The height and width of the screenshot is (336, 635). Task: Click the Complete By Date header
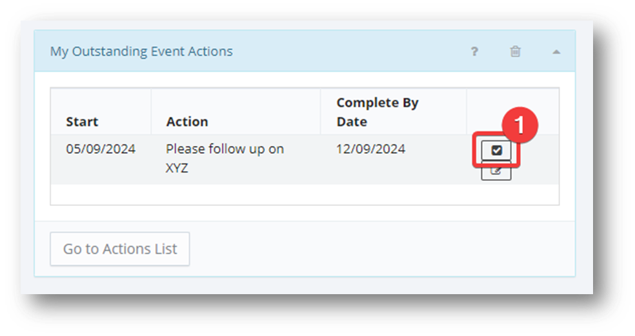pos(378,112)
